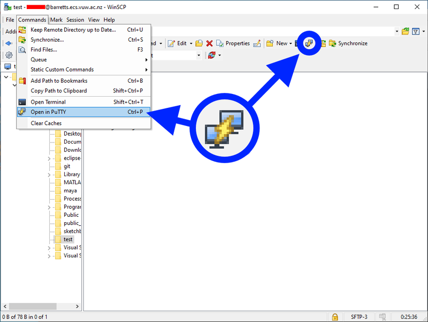Click the padlock icon in status bar
Image resolution: width=428 pixels, height=322 pixels.
pos(335,317)
